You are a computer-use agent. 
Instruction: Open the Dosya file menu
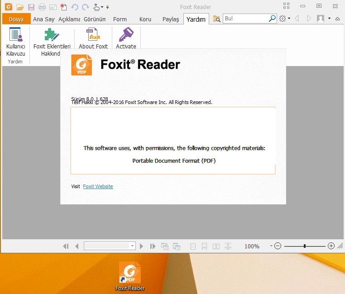[16, 19]
